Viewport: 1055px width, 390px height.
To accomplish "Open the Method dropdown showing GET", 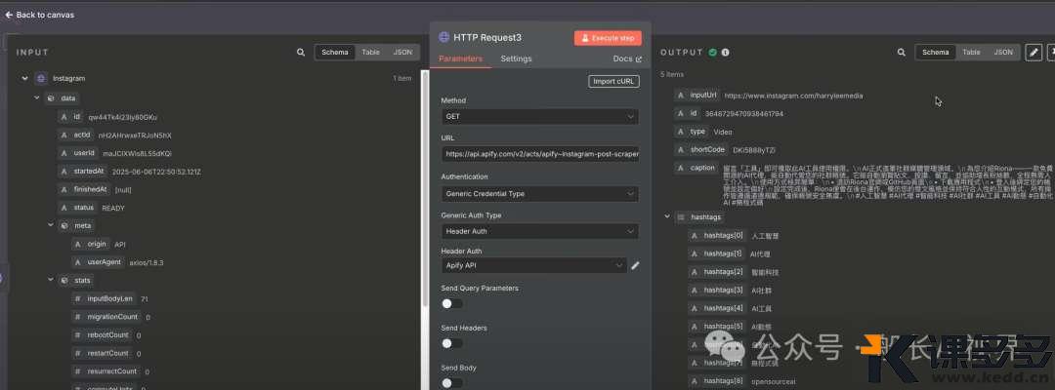I will click(539, 116).
